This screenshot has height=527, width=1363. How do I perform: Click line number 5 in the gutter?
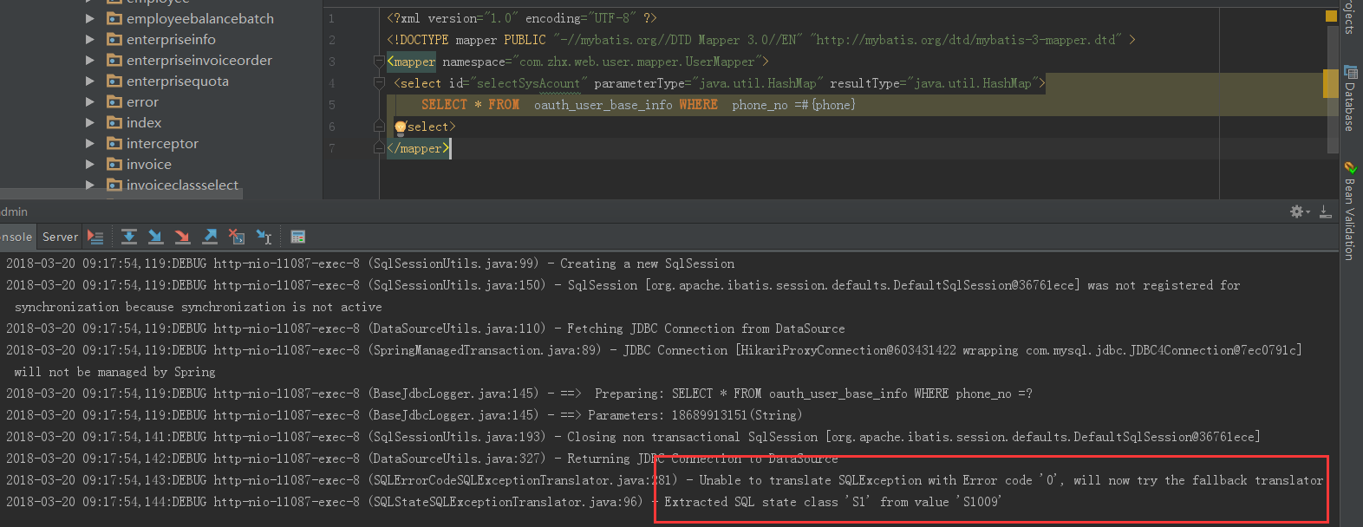pyautogui.click(x=332, y=105)
